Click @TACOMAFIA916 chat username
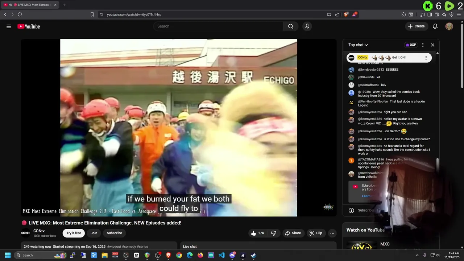464x261 pixels. point(371,159)
